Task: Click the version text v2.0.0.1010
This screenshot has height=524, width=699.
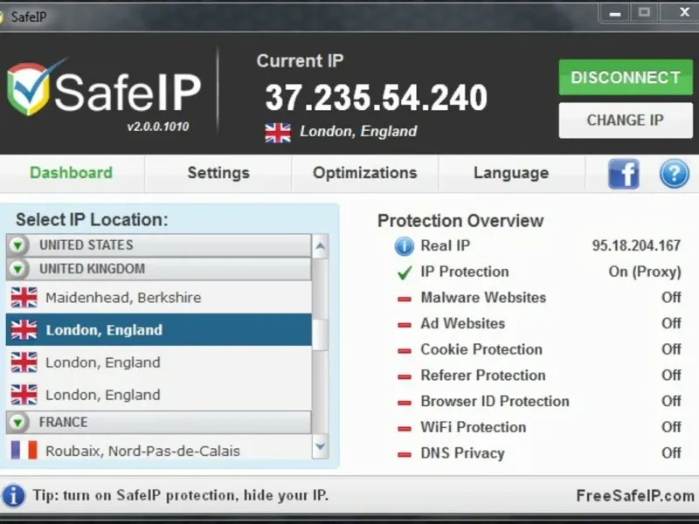Action: 158,127
